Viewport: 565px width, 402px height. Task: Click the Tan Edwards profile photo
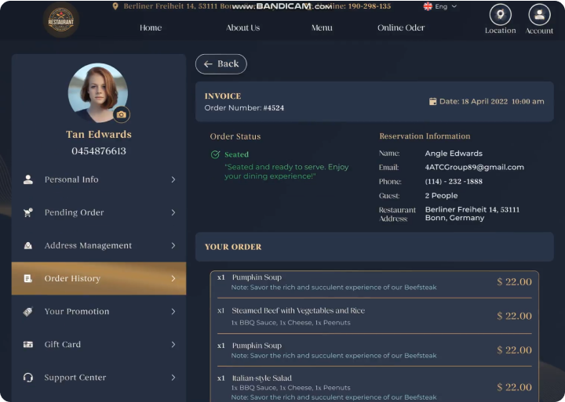point(97,92)
